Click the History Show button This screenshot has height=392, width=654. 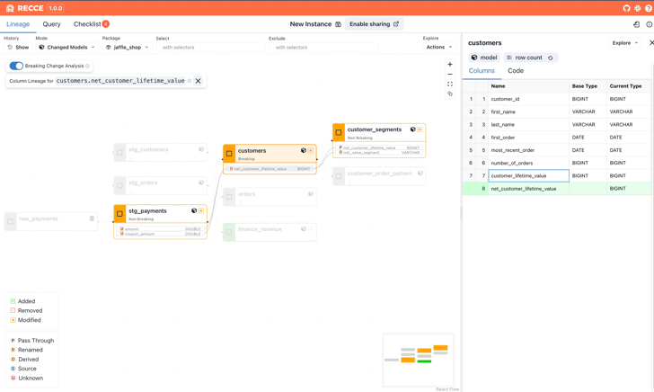[x=18, y=47]
